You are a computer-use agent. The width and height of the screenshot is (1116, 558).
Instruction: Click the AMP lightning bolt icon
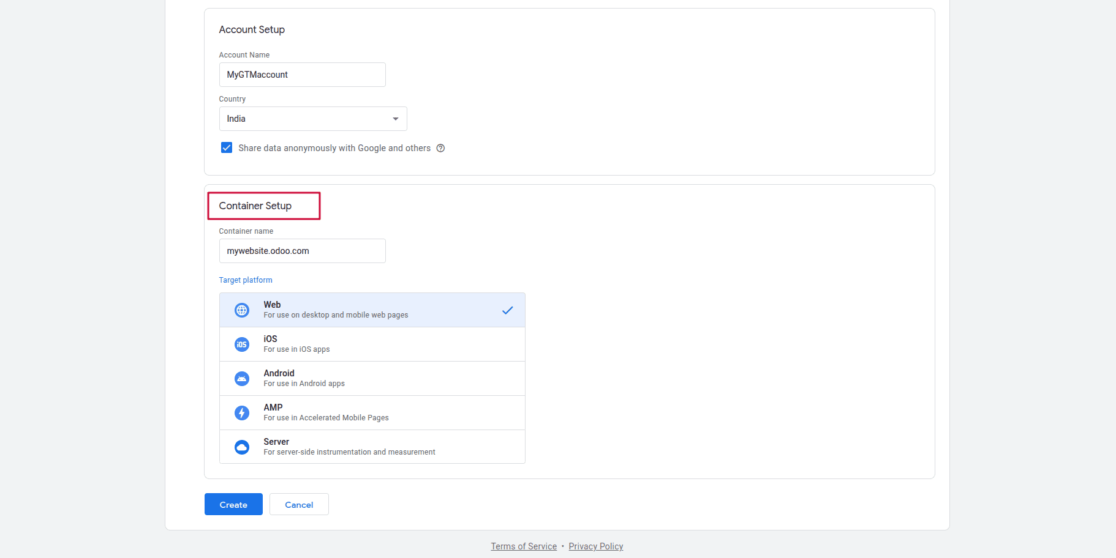[242, 413]
